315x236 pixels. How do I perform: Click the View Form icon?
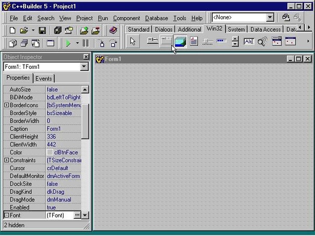tap(25, 43)
